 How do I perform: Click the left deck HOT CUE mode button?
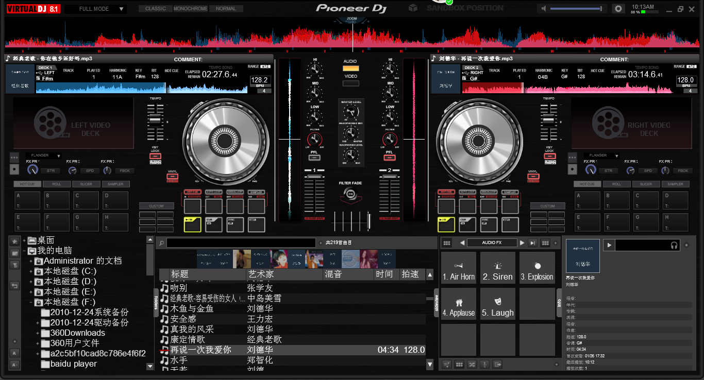click(x=193, y=192)
